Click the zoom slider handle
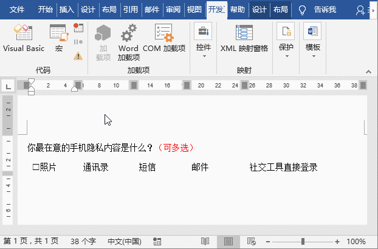Screen dimensions: 378x249 coord(303,241)
